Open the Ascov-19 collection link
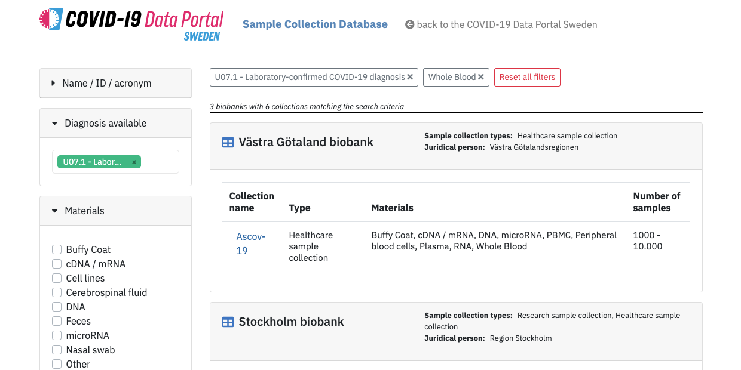 click(x=250, y=243)
